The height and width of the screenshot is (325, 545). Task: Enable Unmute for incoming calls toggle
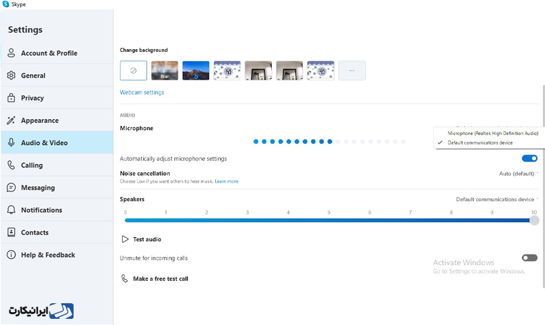pyautogui.click(x=529, y=258)
